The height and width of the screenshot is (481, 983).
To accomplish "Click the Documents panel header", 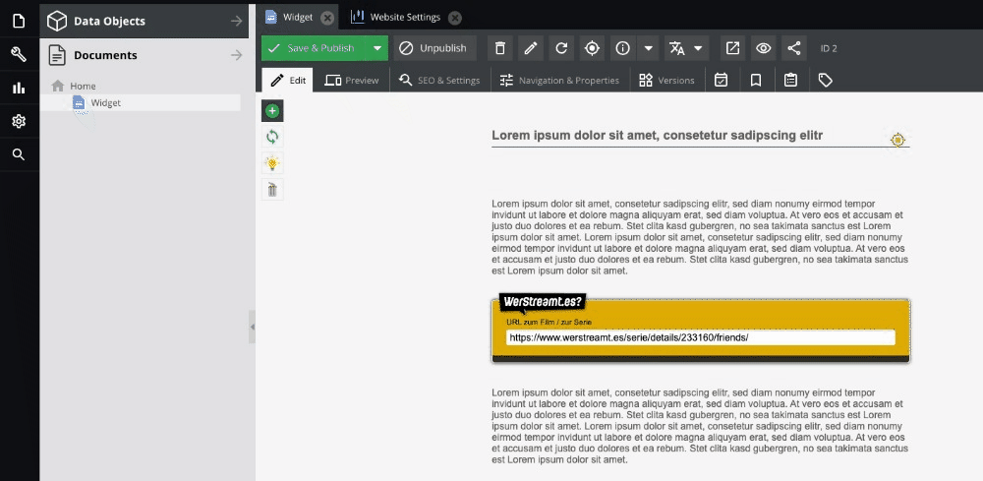I will click(x=145, y=55).
